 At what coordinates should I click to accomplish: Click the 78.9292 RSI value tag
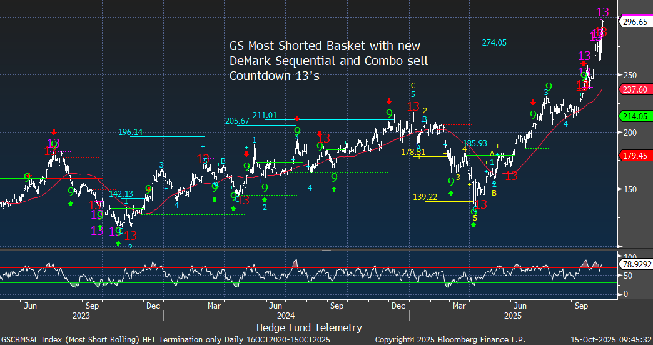pyautogui.click(x=635, y=266)
